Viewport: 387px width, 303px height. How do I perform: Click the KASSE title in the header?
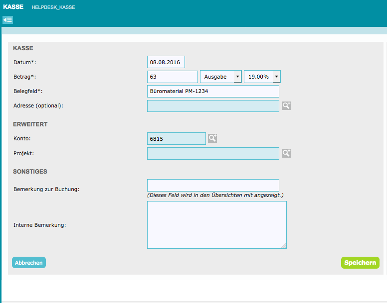(x=13, y=7)
